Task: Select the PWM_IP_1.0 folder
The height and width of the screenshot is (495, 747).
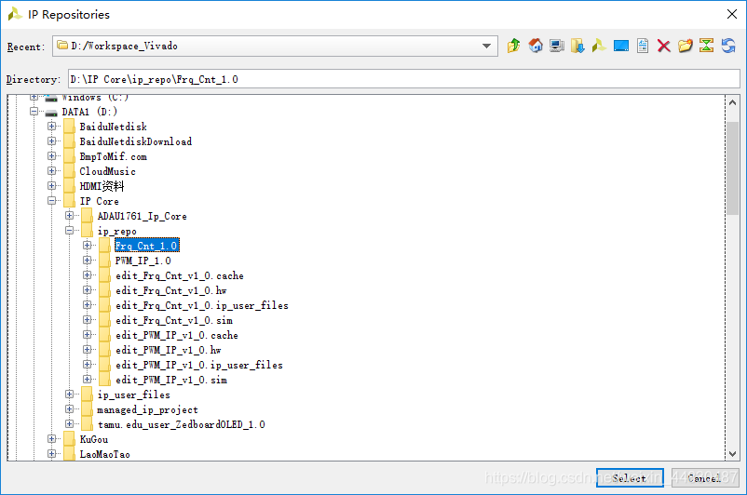Action: 143,261
